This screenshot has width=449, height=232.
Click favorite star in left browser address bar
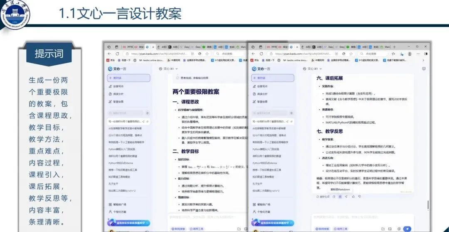(207, 54)
